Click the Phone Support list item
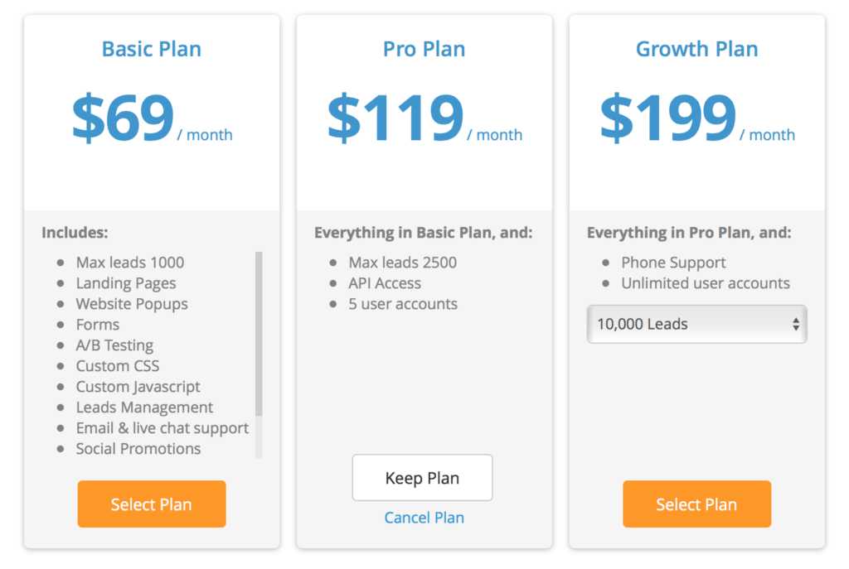 (673, 263)
